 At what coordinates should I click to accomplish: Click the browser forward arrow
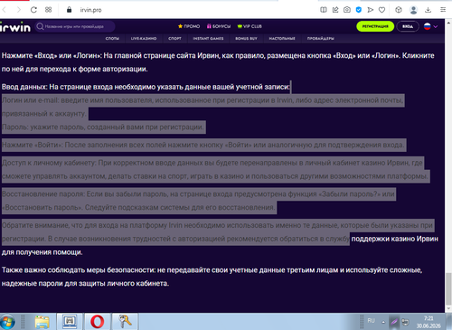point(19,10)
